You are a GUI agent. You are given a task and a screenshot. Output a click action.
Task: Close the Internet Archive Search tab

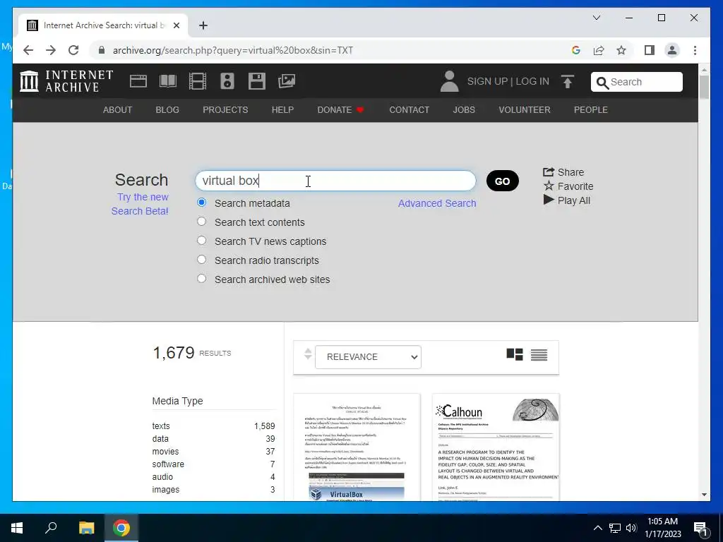pos(176,25)
